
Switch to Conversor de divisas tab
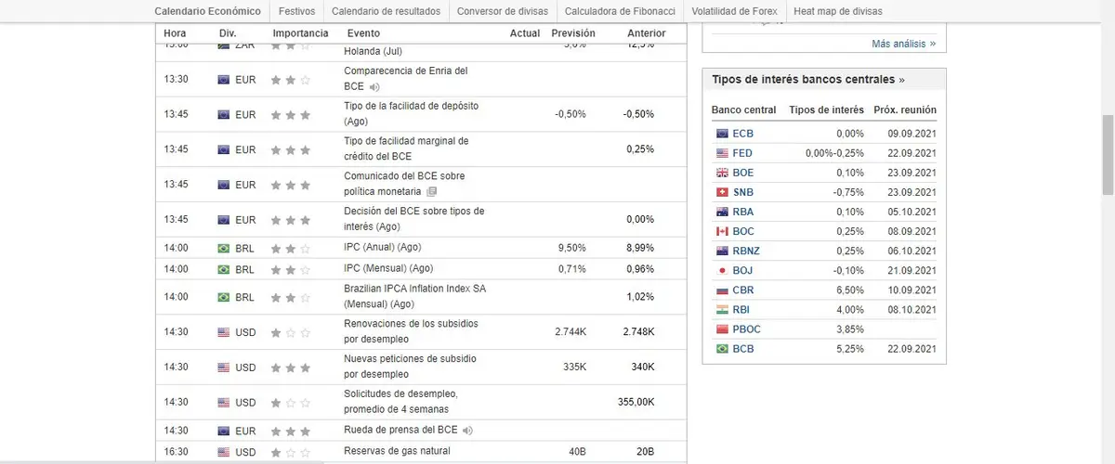click(x=503, y=11)
